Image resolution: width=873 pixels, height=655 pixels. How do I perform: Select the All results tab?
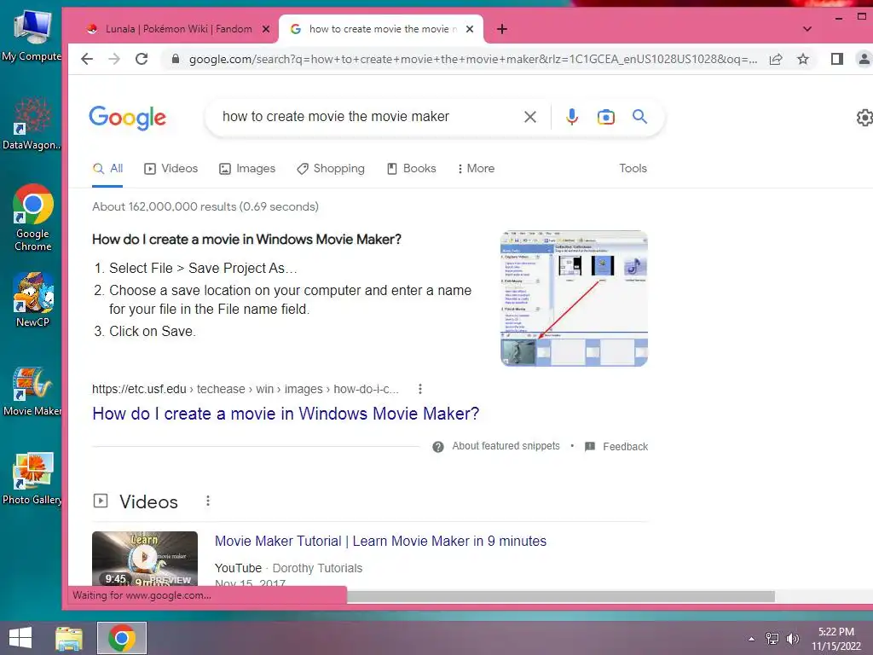(108, 168)
